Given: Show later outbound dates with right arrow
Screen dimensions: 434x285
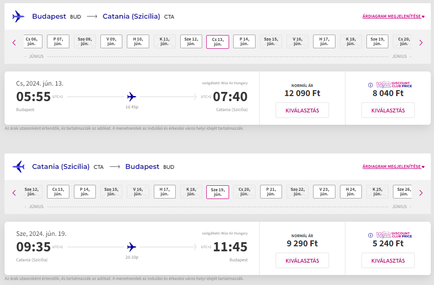Looking at the screenshot, I should pos(420,42).
